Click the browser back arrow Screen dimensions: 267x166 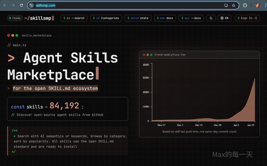[5, 5]
